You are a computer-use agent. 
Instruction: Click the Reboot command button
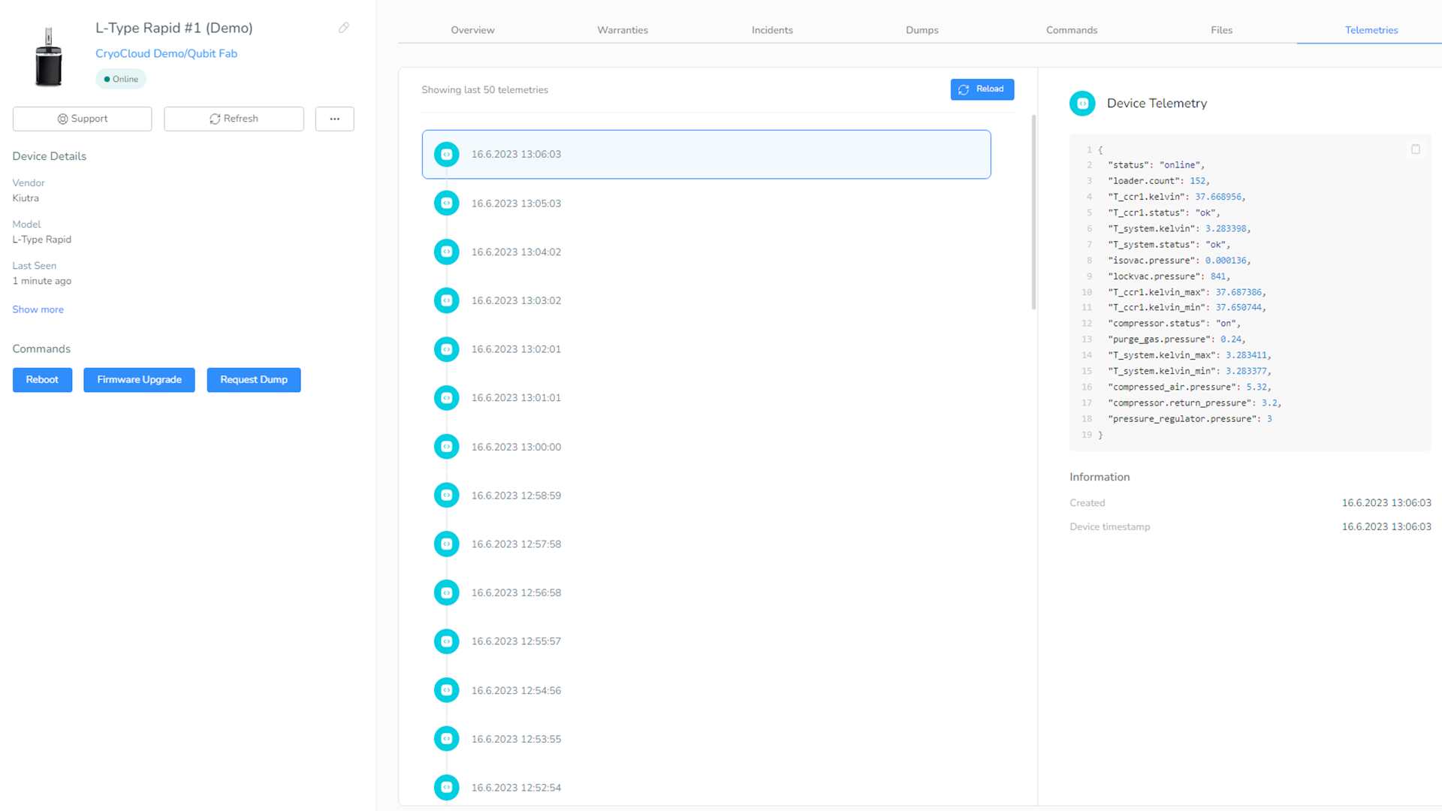43,379
